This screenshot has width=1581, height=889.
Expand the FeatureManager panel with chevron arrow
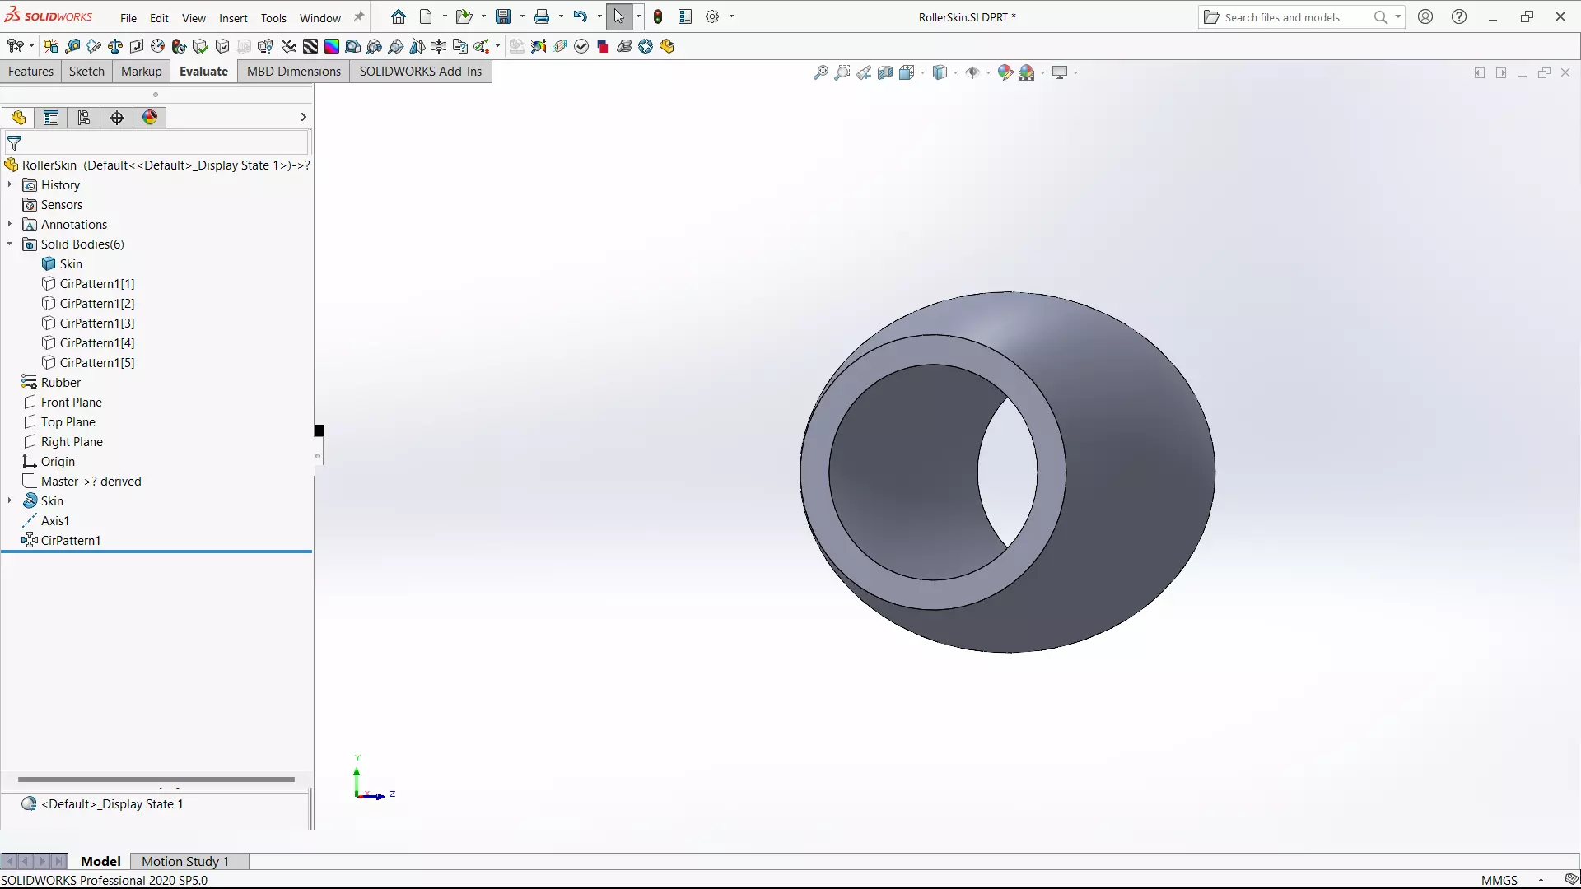point(303,117)
